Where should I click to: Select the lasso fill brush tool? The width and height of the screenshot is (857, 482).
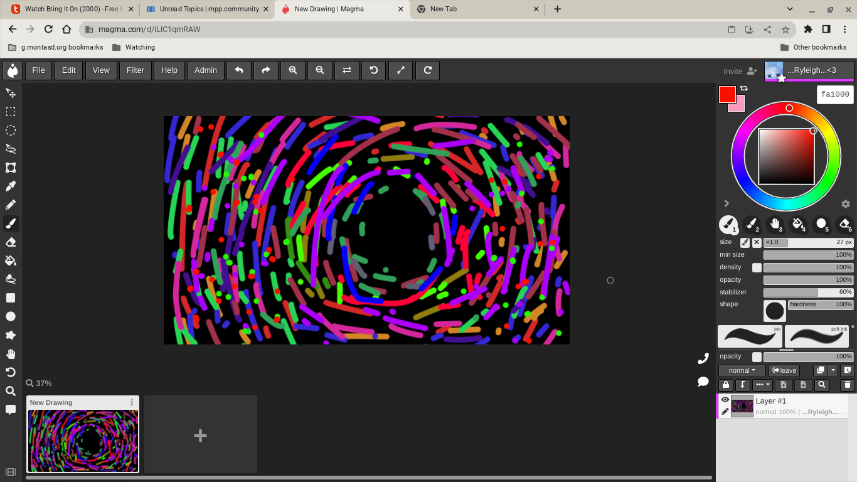[11, 279]
